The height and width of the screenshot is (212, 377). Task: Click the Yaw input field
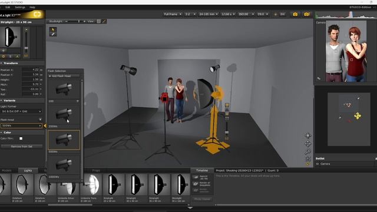pos(31,89)
